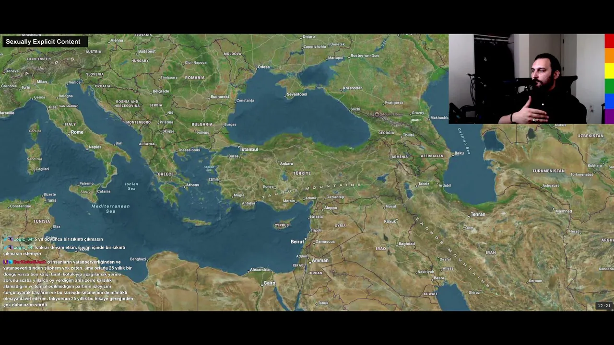Click the Baku city label
Viewport: 614px width, 345px height.
(459, 153)
